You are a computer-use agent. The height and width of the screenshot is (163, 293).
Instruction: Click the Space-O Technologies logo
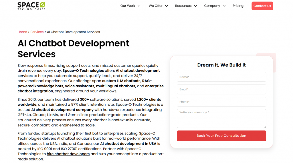pyautogui.click(x=31, y=6)
